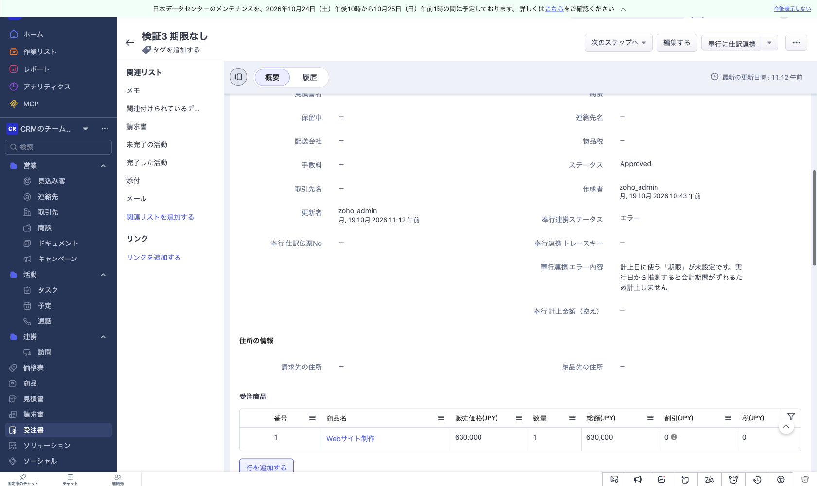
Task: Click the リンクを追加する link
Action: [154, 258]
